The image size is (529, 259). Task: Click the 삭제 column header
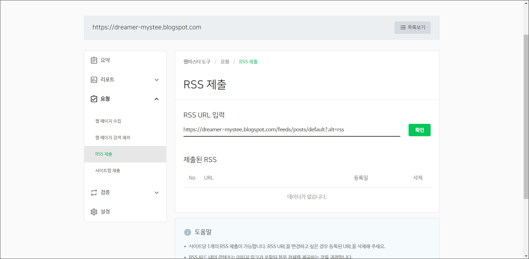(x=418, y=178)
